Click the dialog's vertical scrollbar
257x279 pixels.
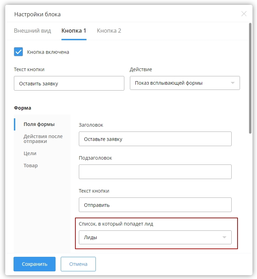250,78
